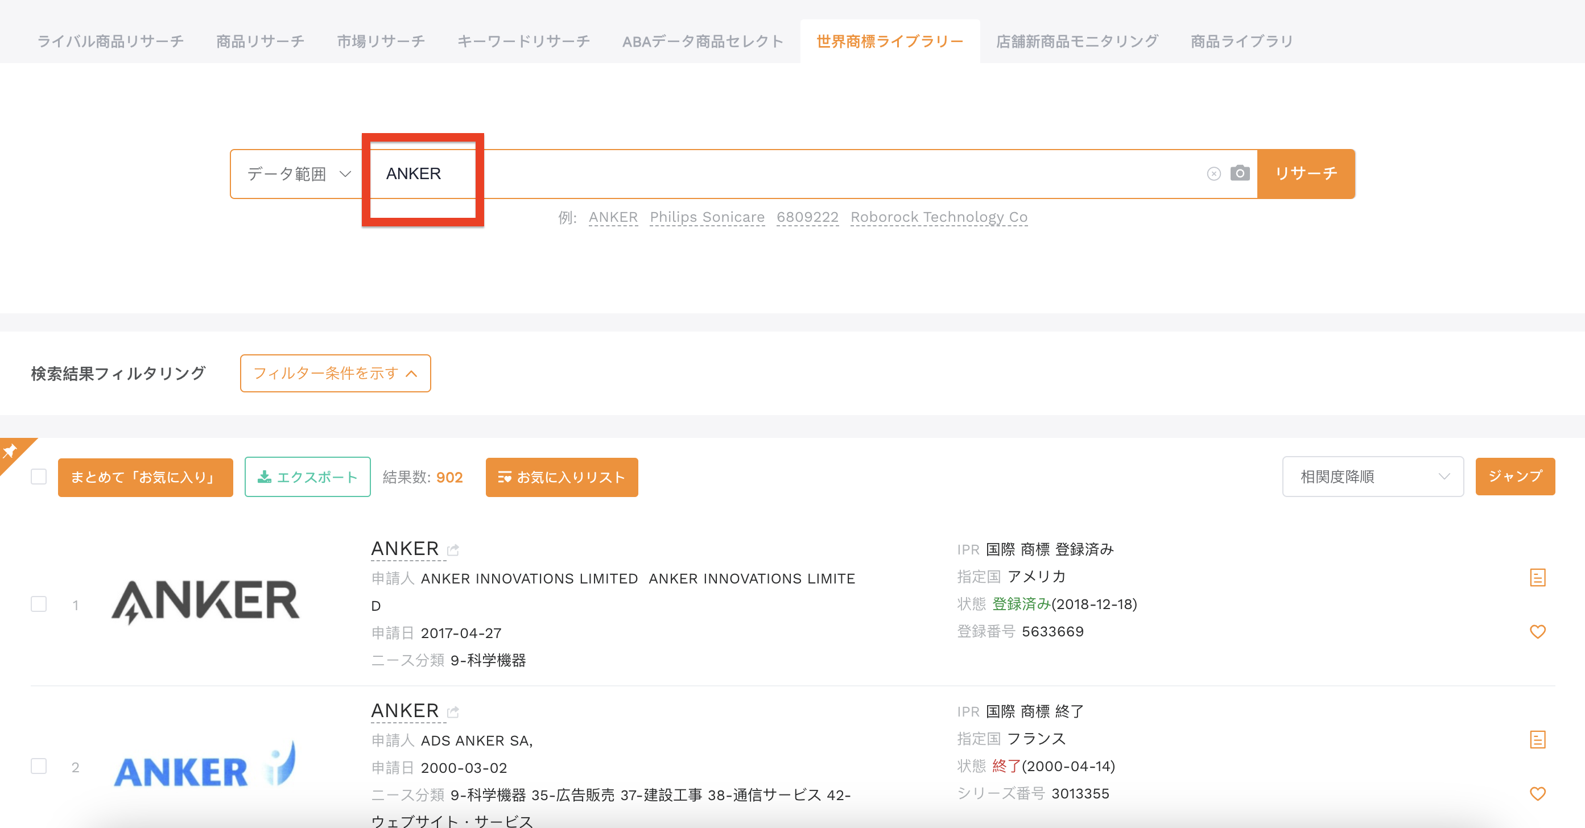Check the box for result number 1
Screen dimensions: 1585x828
39,604
